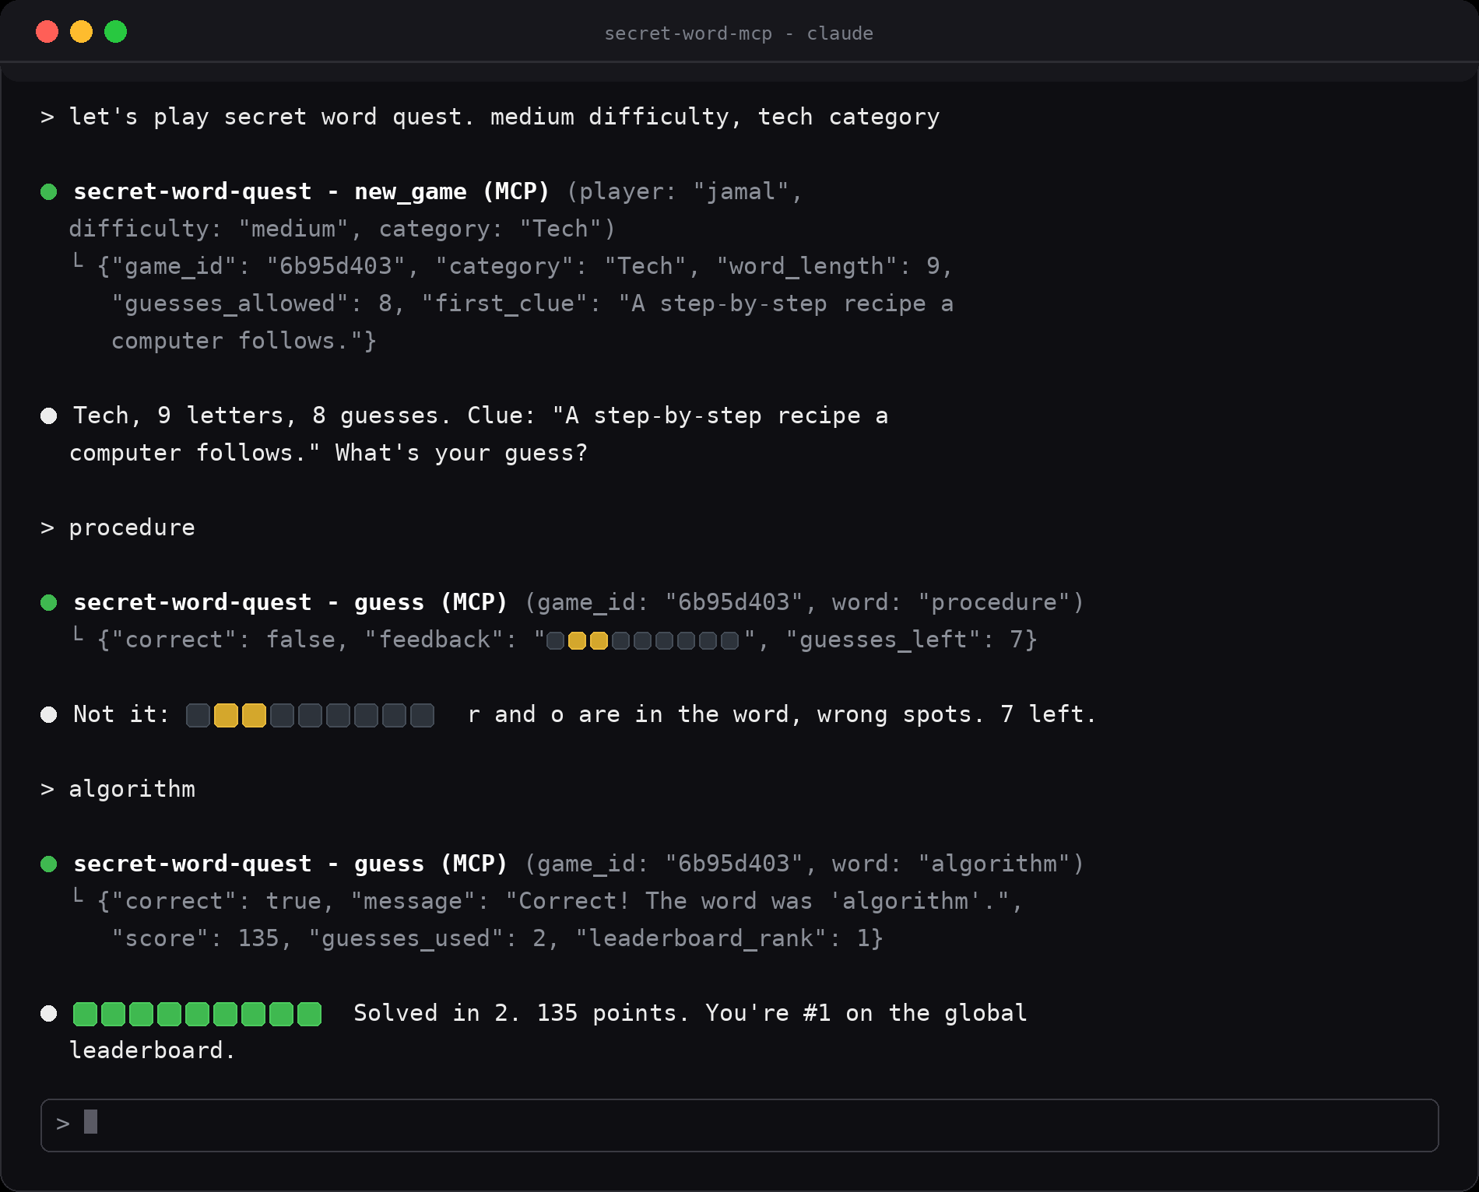1479x1192 pixels.
Task: Click white bullet beside 'Not it:' reply
Action: [x=49, y=715]
